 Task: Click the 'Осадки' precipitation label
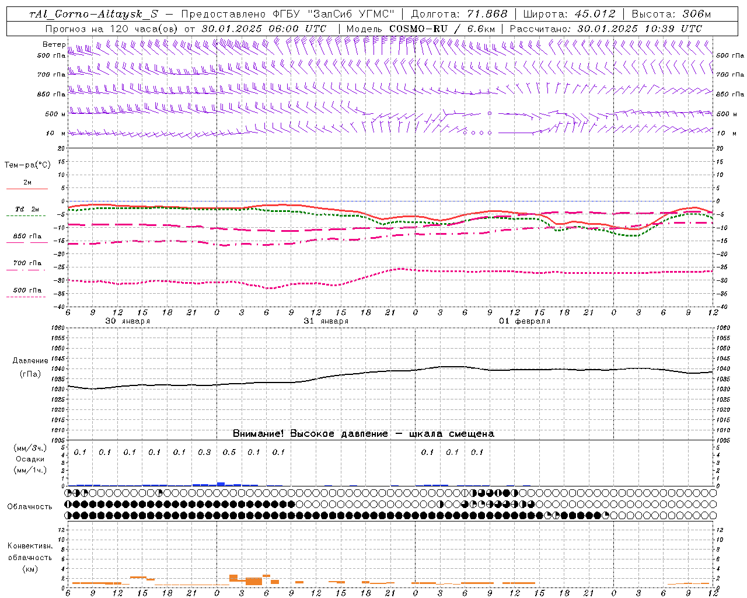(x=30, y=459)
